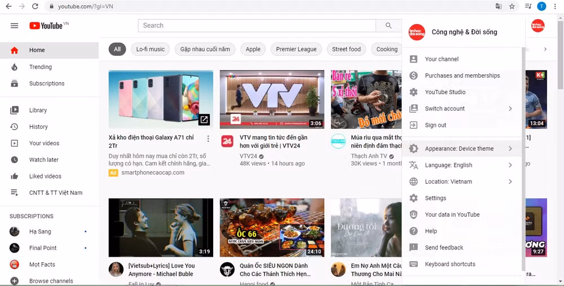Click the Your data in YouTube shield icon
Screen dimensions: 564x286
point(413,214)
